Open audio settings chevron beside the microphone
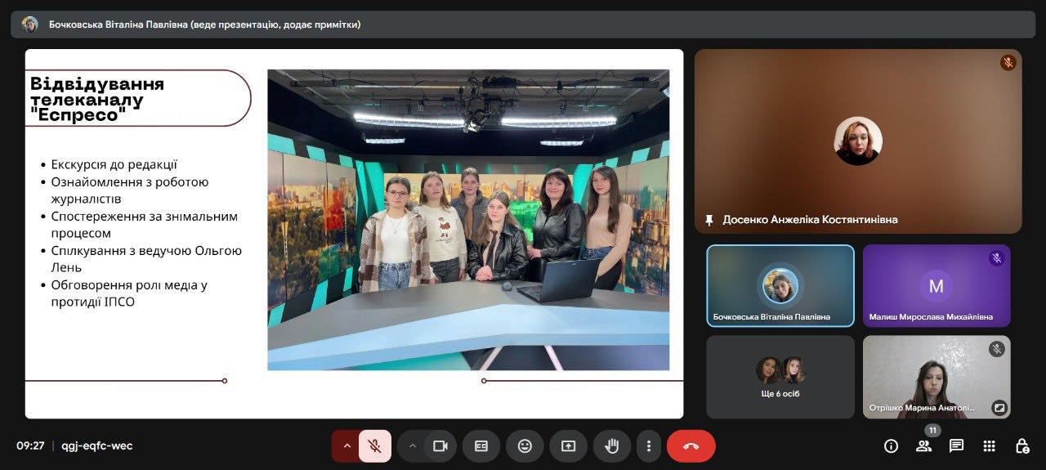 (x=346, y=446)
